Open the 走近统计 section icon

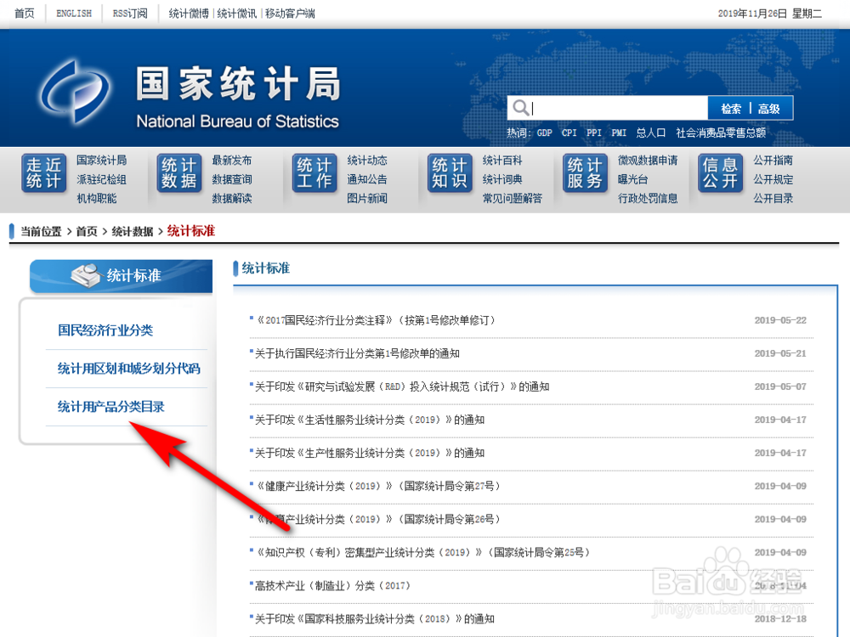pos(43,174)
